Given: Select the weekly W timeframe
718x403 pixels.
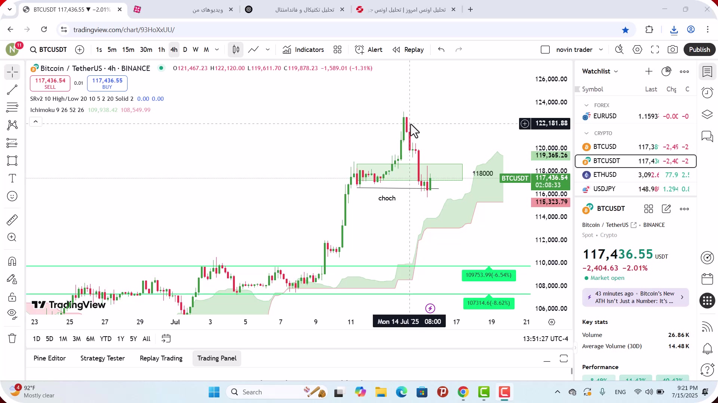Looking at the screenshot, I should pyautogui.click(x=196, y=50).
